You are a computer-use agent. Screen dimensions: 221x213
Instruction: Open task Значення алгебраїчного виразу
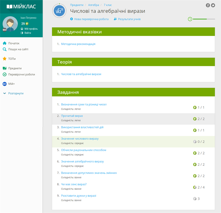pyautogui.click(x=82, y=162)
